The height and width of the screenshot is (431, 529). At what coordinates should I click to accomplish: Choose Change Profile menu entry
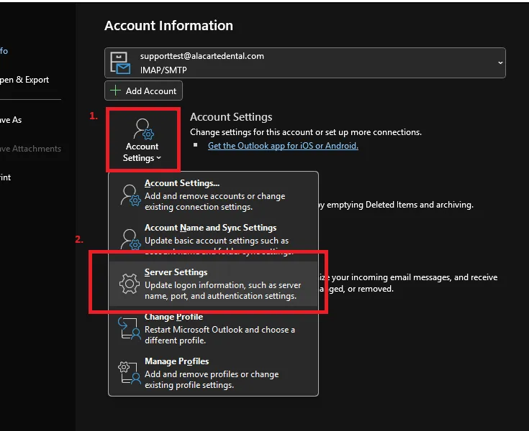point(213,329)
